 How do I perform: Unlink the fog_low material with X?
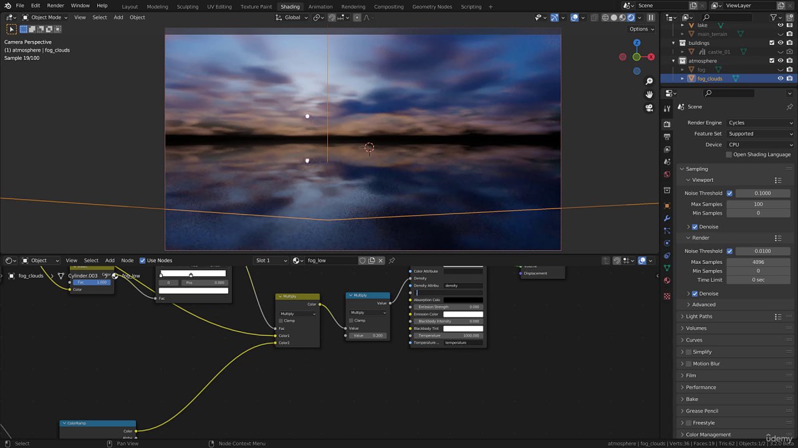(381, 261)
